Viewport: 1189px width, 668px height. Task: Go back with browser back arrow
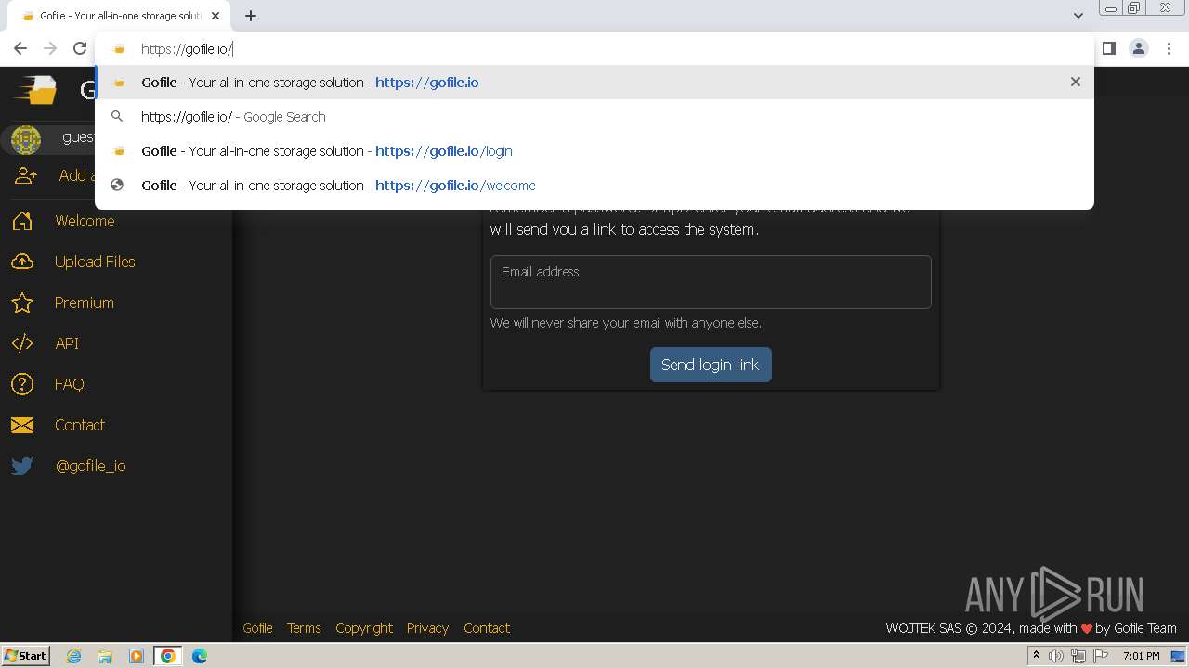pos(20,48)
